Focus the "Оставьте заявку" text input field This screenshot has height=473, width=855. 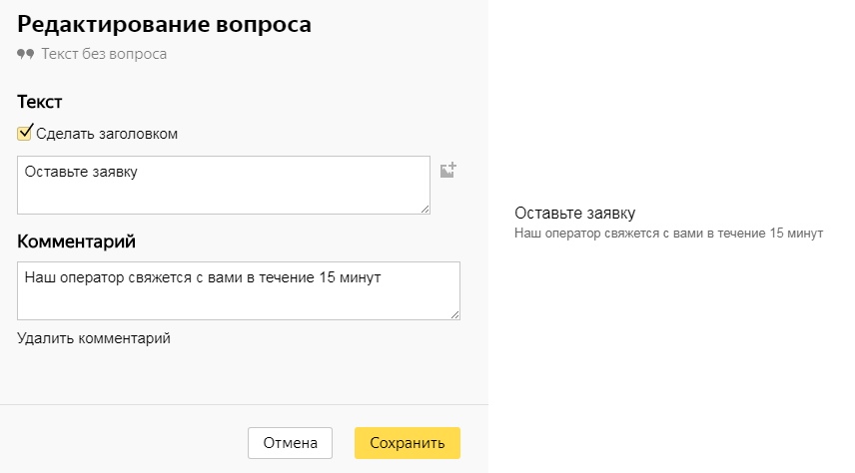pos(223,185)
